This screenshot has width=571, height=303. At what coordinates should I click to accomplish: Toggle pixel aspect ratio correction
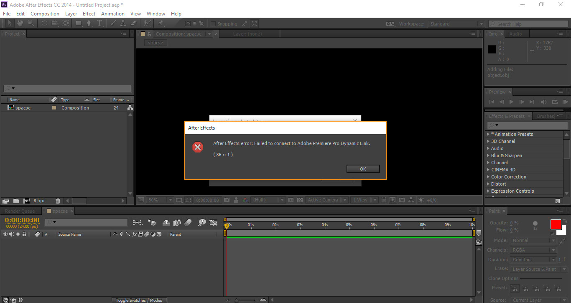tap(383, 200)
